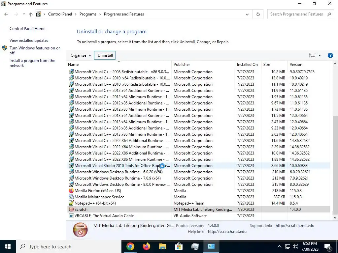
Task: Click the Mozilla Firefox program icon in list
Action: 71,191
